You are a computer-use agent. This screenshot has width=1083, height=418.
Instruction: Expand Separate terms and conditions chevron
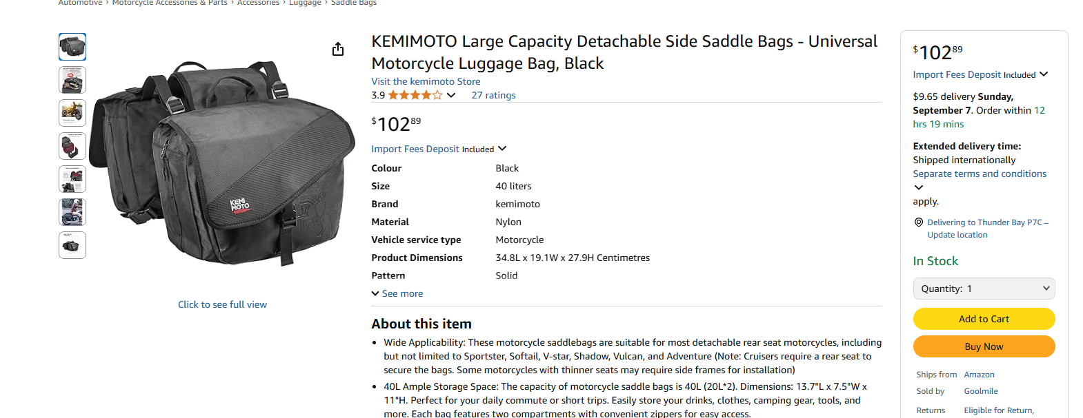(x=918, y=187)
